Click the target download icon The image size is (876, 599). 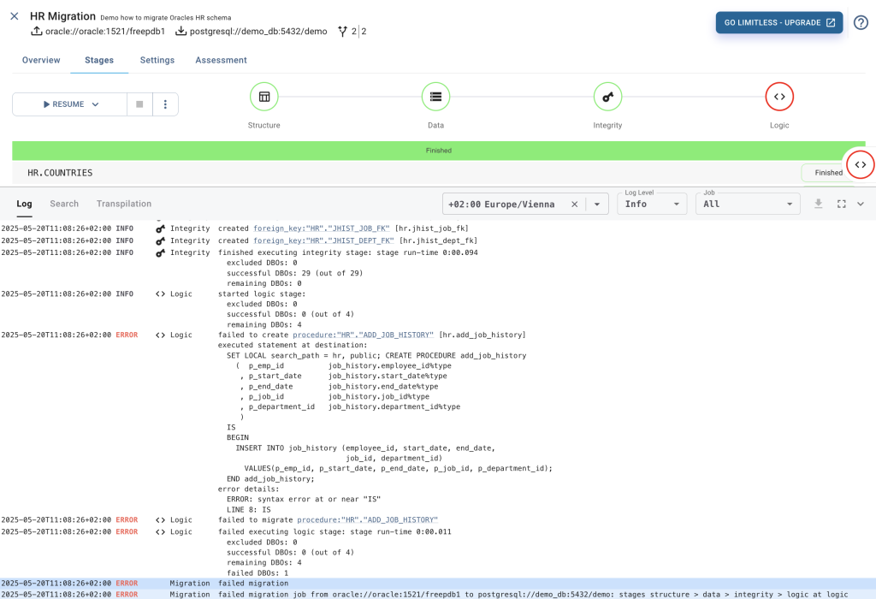181,32
